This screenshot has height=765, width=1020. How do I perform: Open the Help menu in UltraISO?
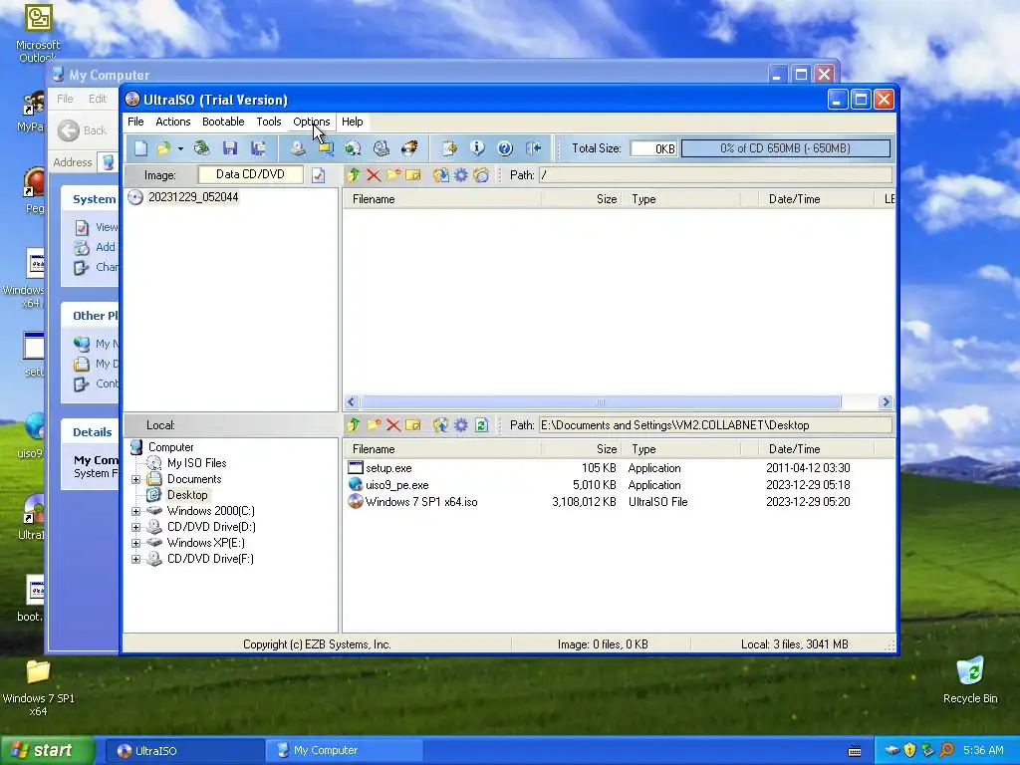(352, 122)
